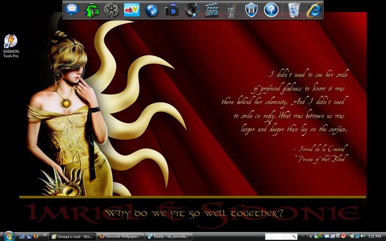
Task: Open the Recycle Bin dock icon
Action: tap(294, 10)
